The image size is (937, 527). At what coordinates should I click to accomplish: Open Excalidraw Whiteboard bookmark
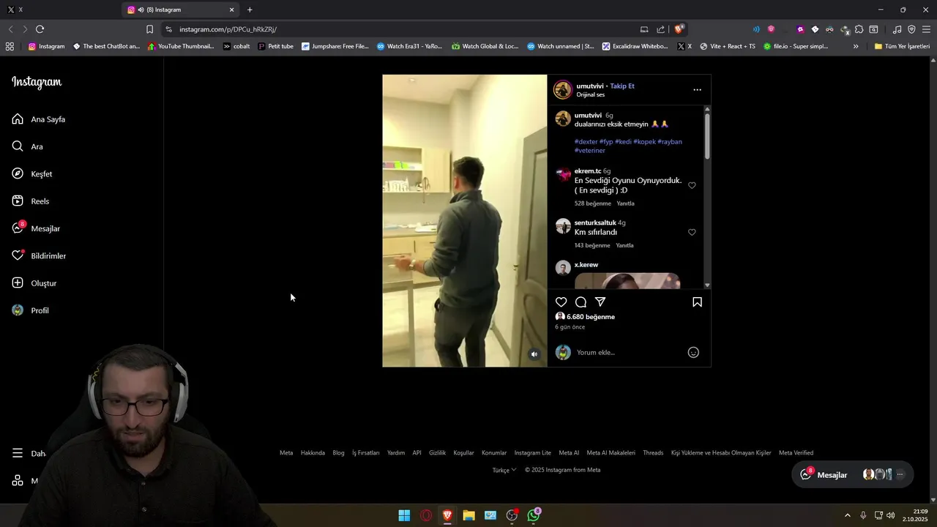635,46
